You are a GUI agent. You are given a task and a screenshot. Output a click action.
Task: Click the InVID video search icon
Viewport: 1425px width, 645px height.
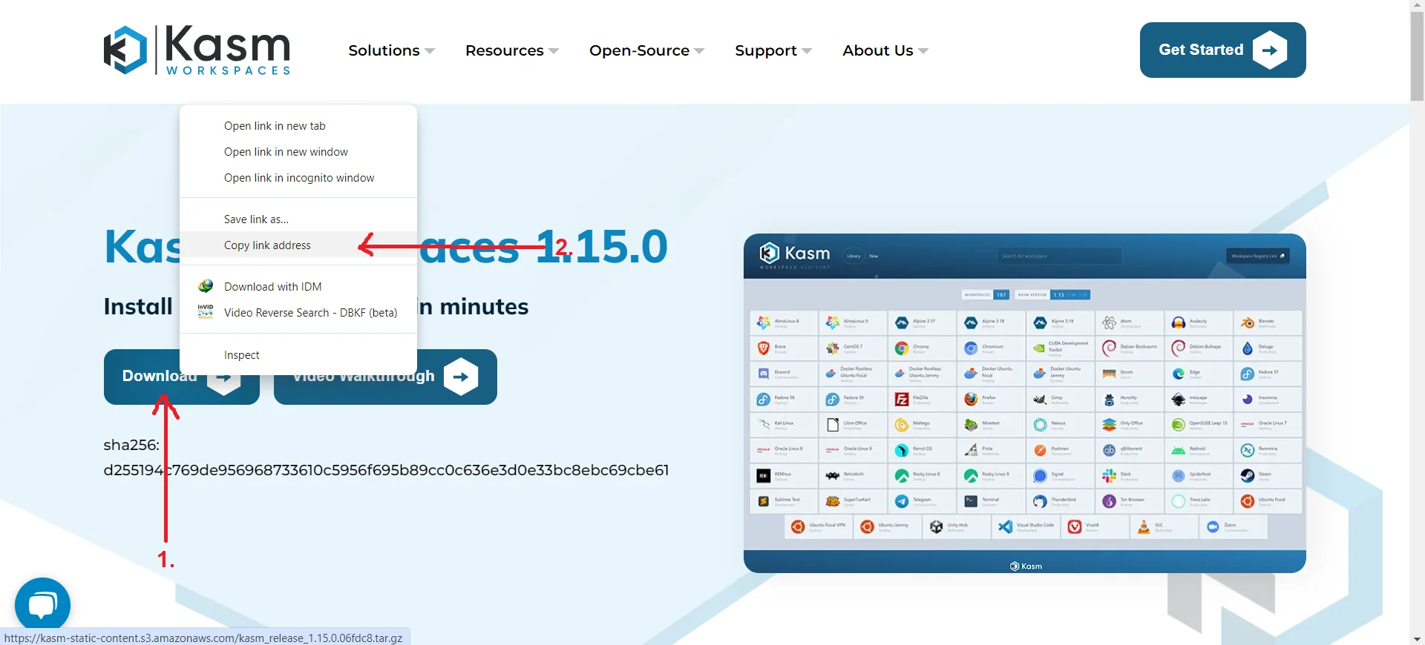pos(206,312)
